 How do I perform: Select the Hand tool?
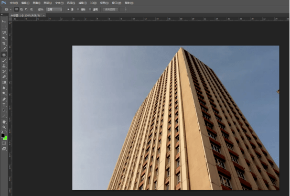click(x=4, y=122)
